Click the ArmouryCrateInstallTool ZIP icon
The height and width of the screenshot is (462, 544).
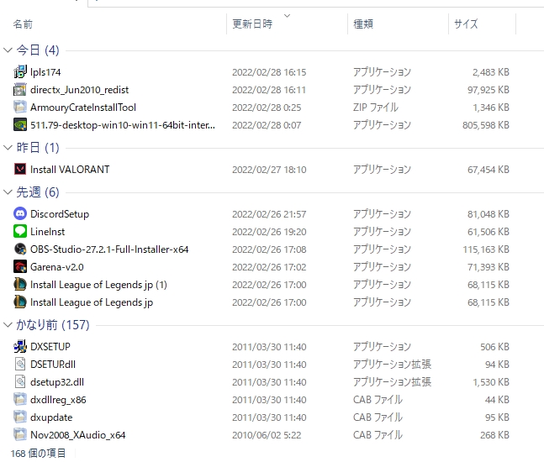coord(20,107)
